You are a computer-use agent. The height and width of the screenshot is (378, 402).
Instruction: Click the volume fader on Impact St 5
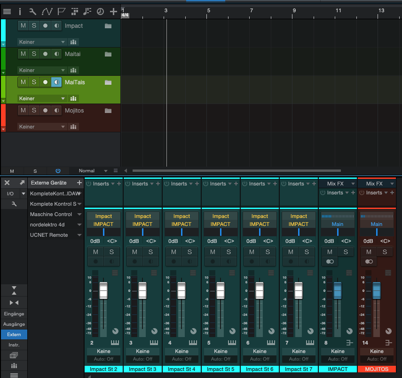[x=221, y=290]
